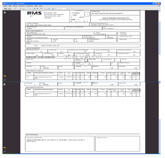Click the 'DEVOLUCAO DE MERC' complementary information text

tap(56, 141)
